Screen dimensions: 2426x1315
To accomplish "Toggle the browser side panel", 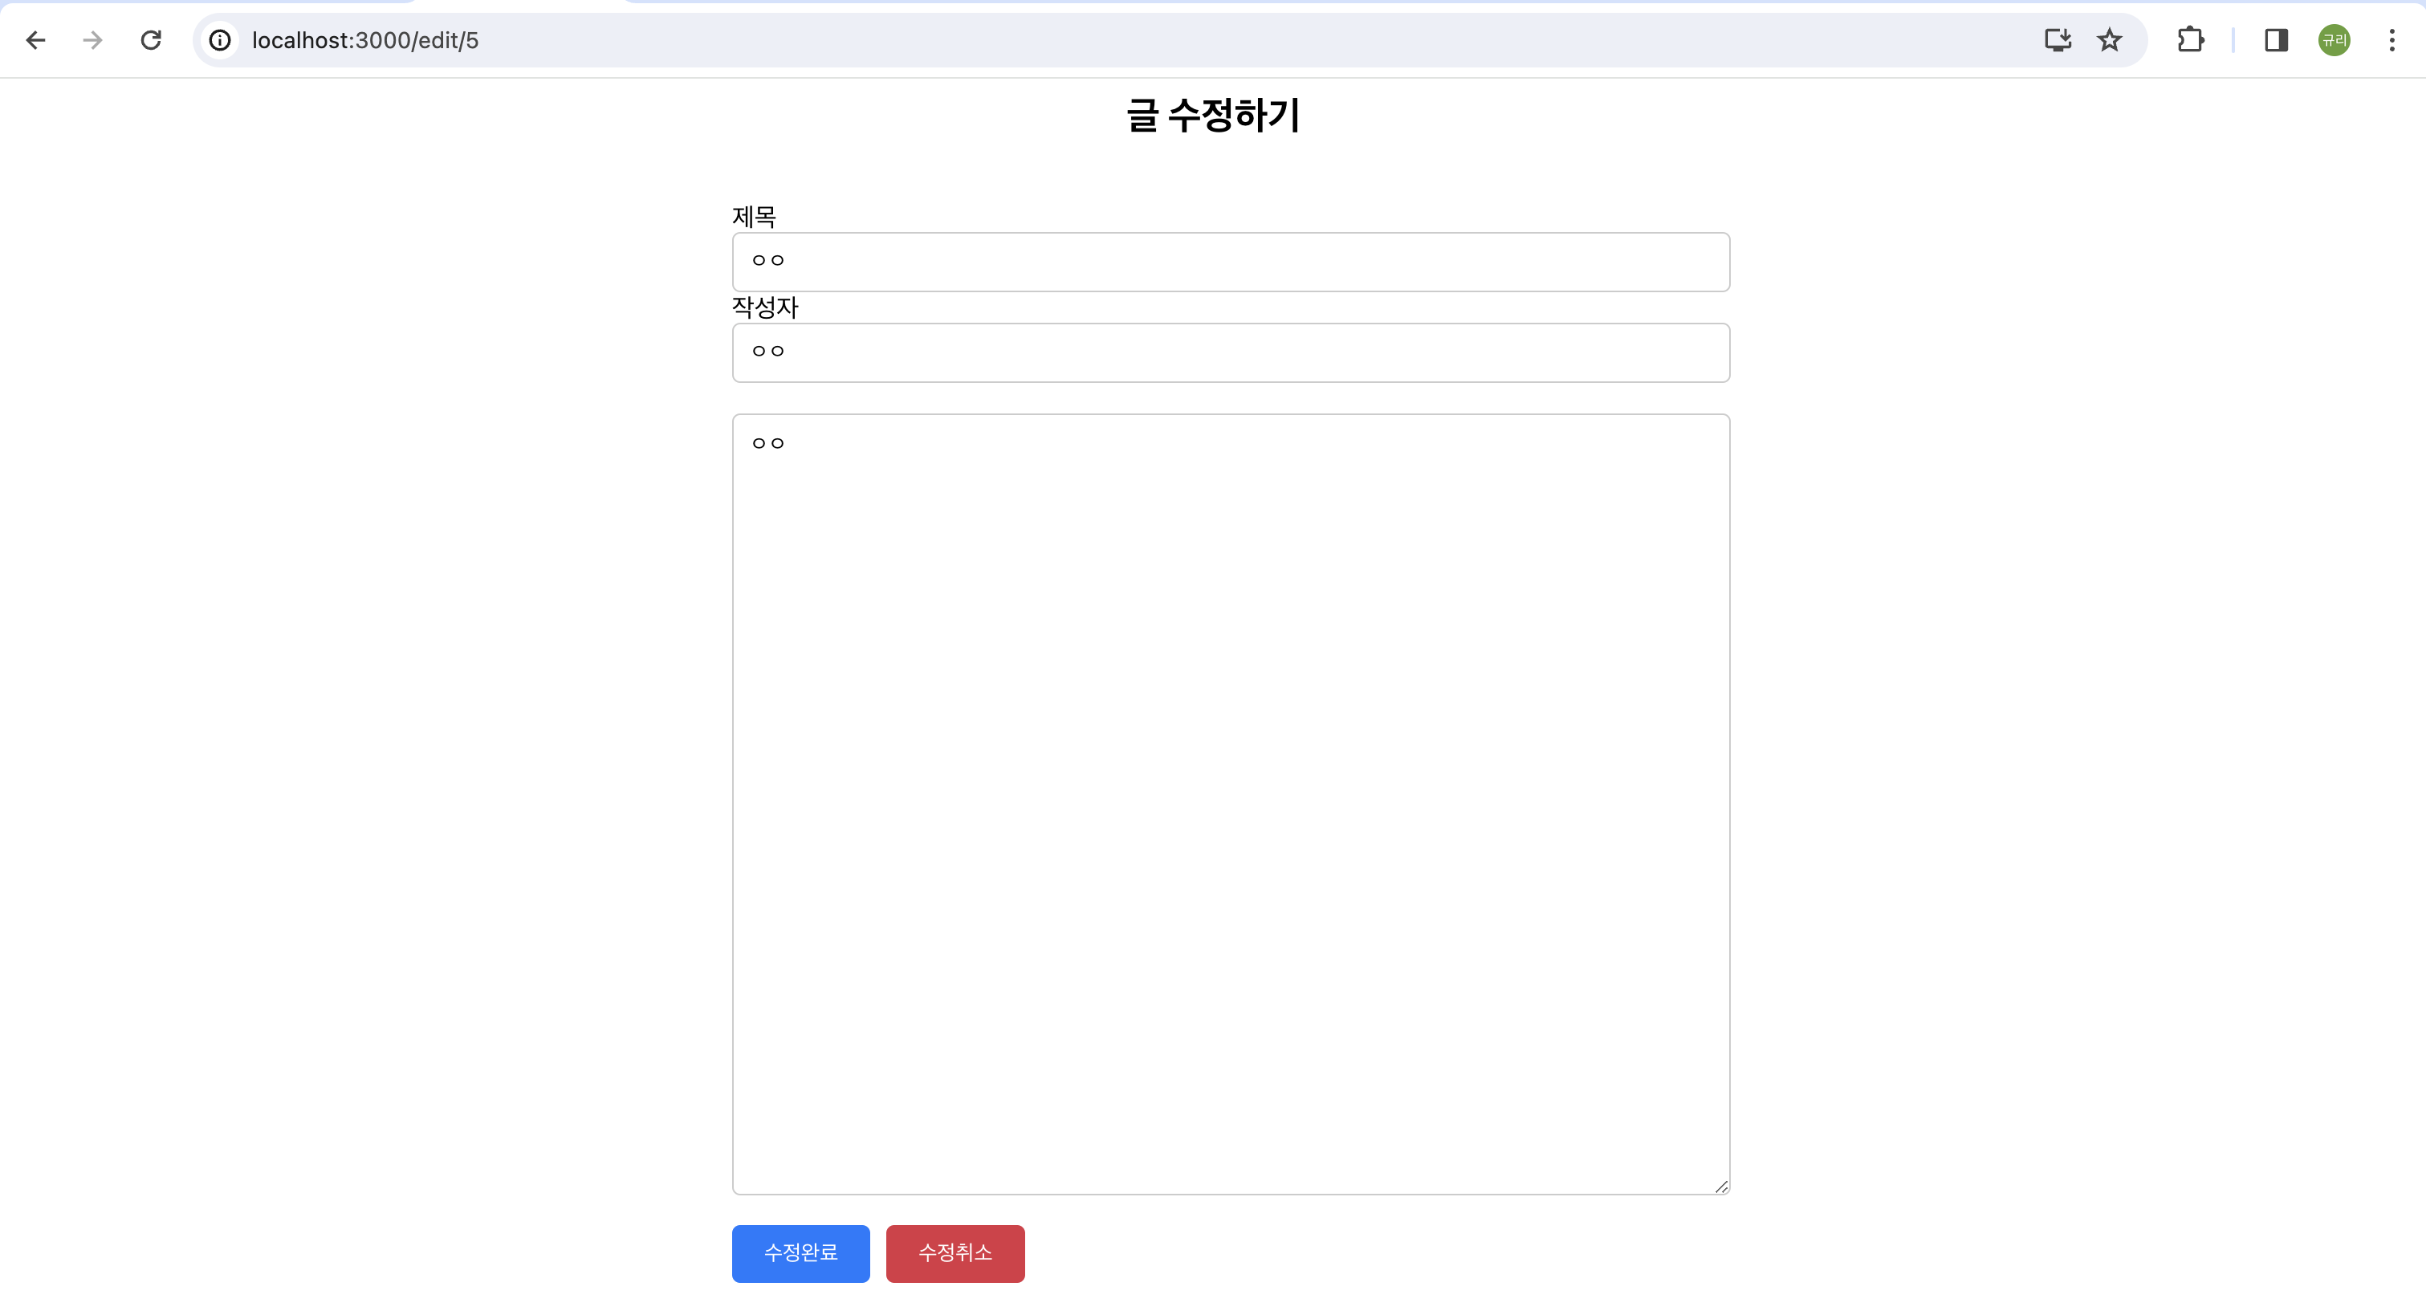I will [x=2276, y=39].
